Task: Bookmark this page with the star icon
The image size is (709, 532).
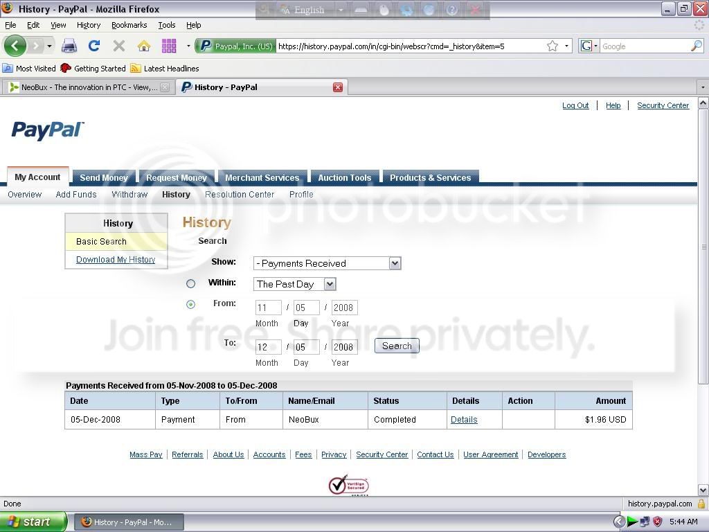Action: 552,46
